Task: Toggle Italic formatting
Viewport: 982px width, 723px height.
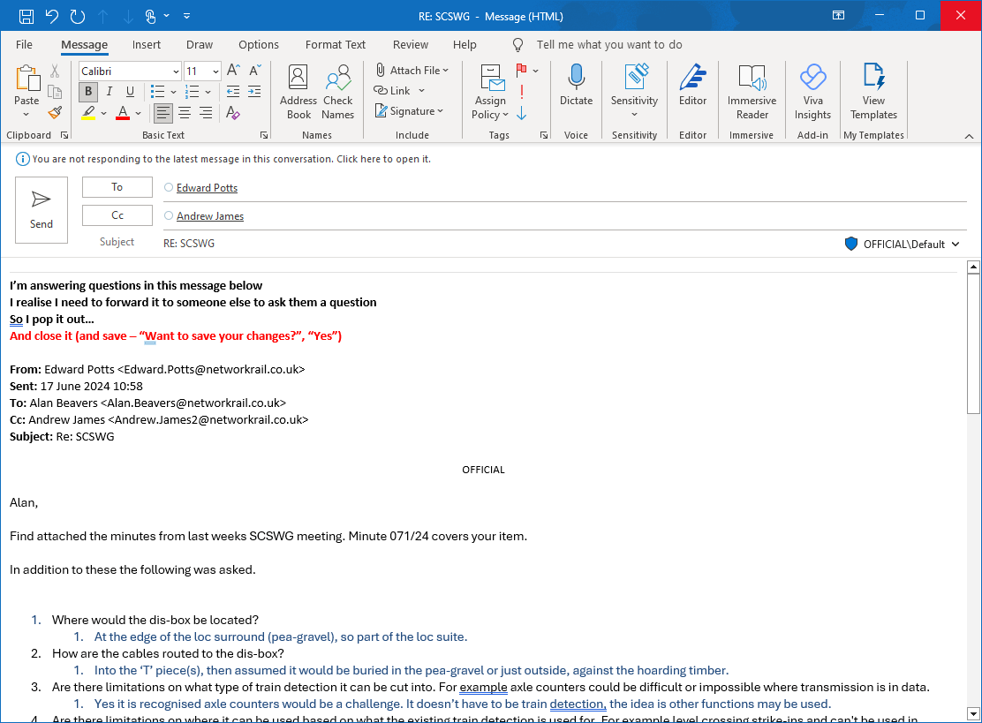Action: pyautogui.click(x=109, y=92)
